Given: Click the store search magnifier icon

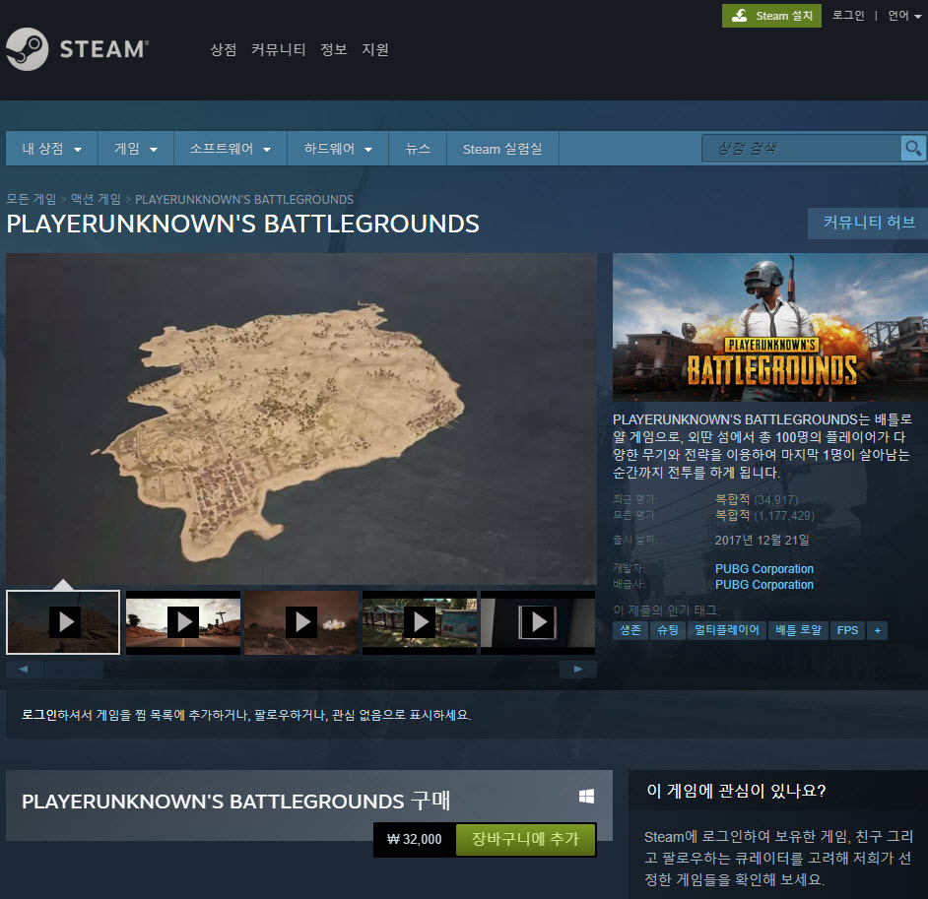Looking at the screenshot, I should coord(913,148).
